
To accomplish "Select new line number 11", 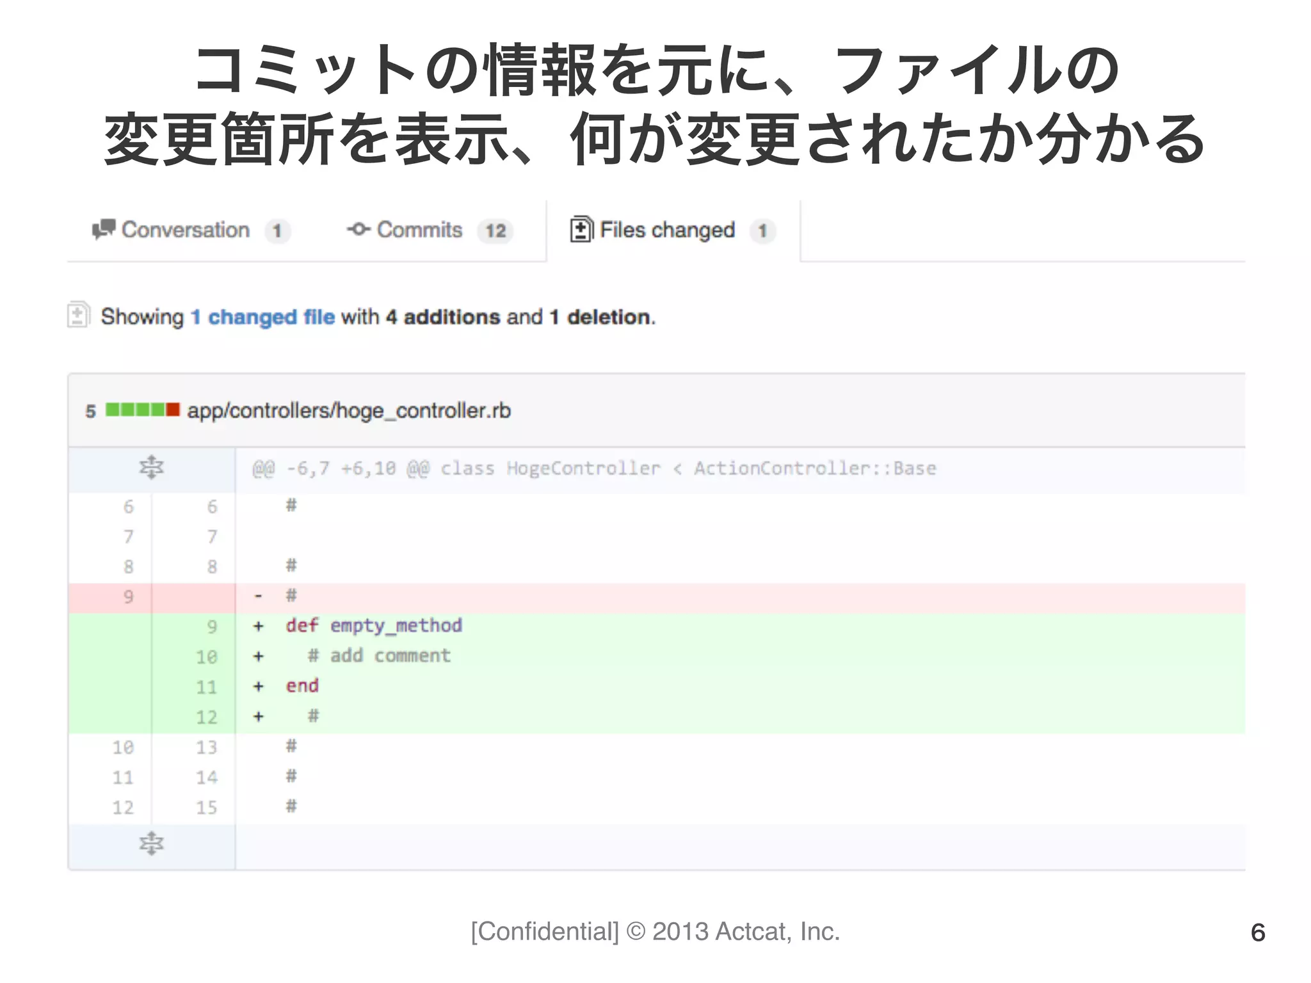I will click(206, 687).
